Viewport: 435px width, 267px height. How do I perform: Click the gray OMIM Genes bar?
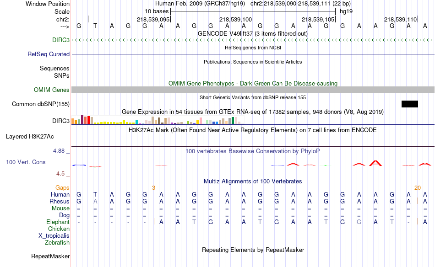tap(253, 90)
